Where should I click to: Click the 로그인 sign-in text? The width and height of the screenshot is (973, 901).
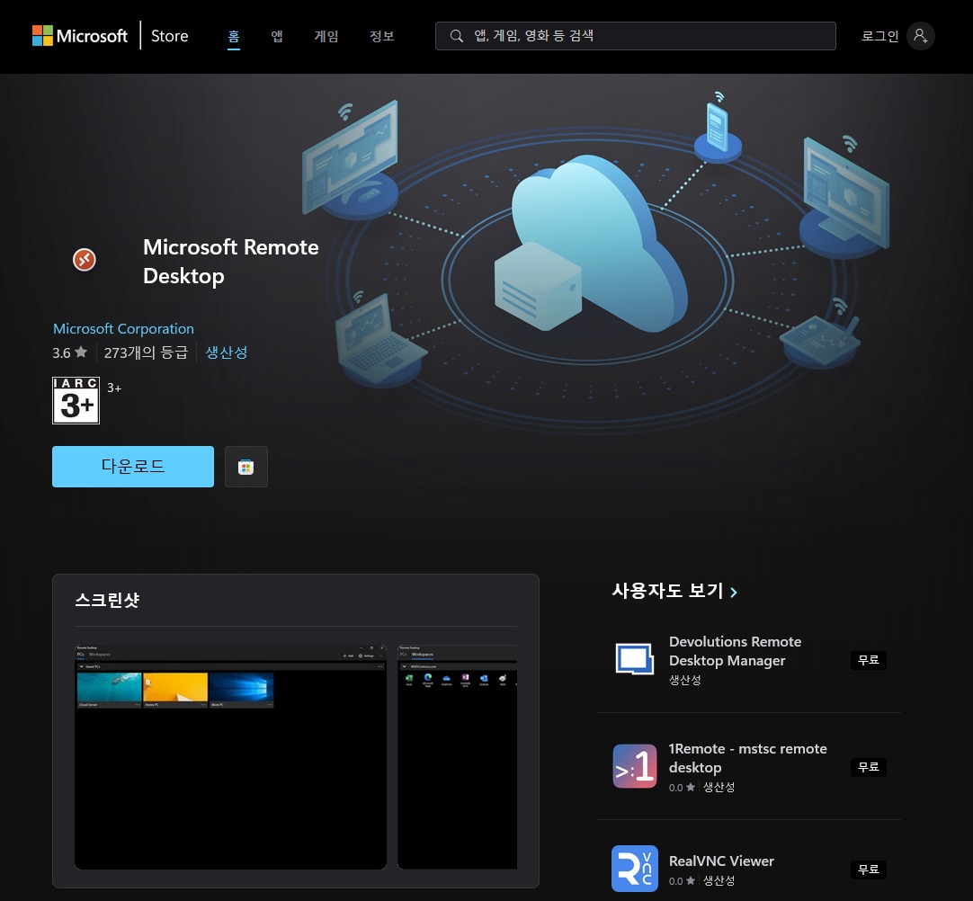point(879,36)
